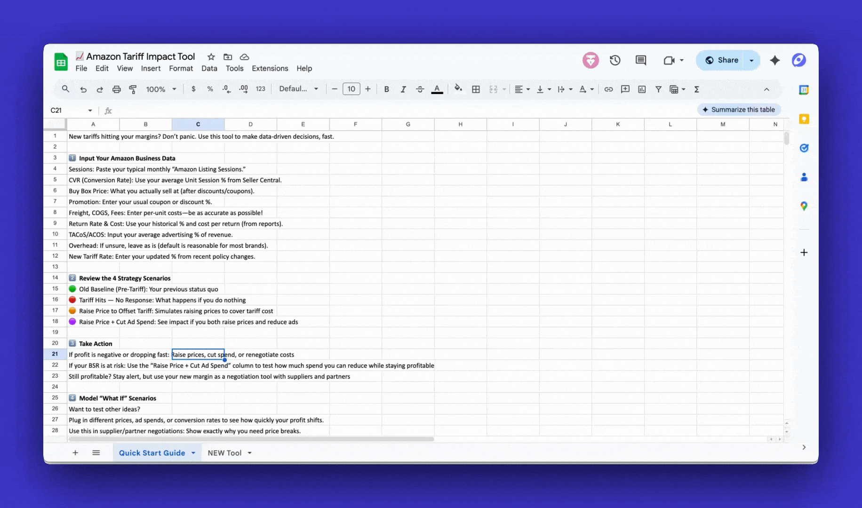This screenshot has height=508, width=862.
Task: Activate the paint format tool
Action: click(133, 89)
